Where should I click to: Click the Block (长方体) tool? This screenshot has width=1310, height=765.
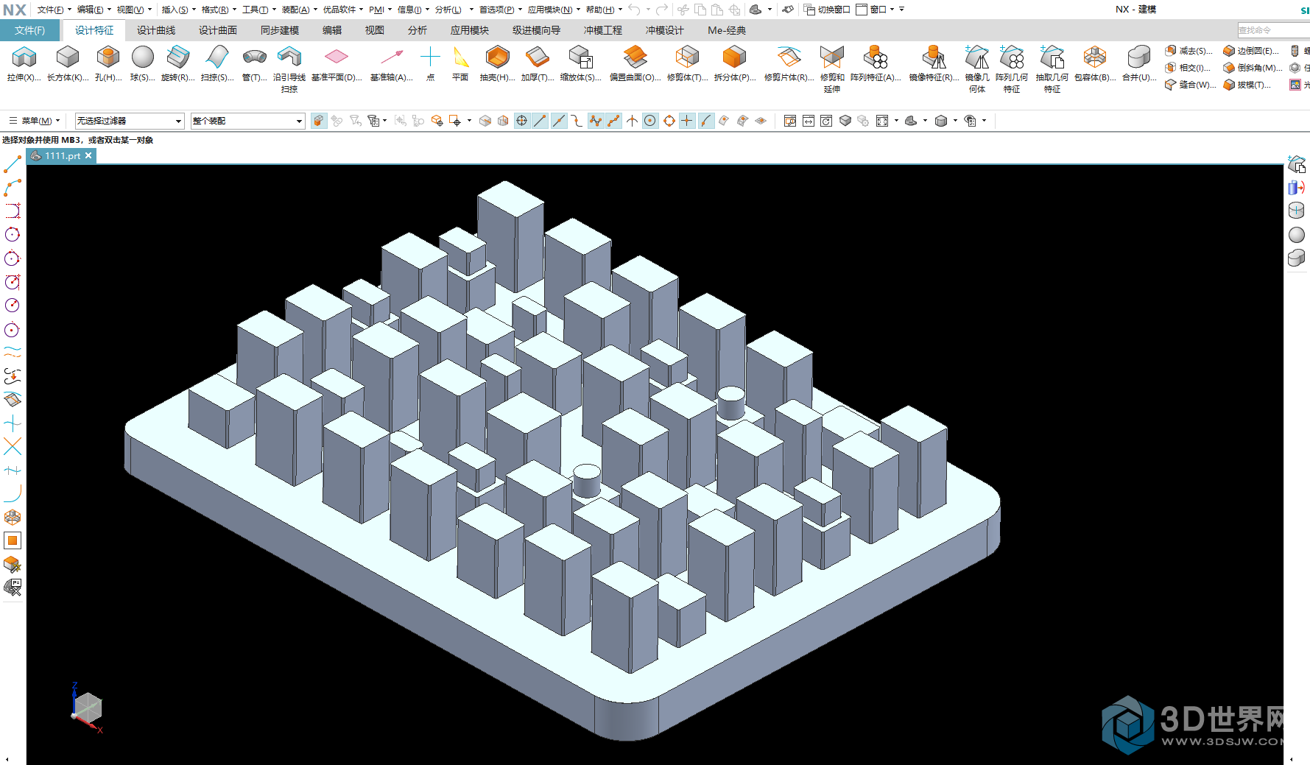tap(68, 63)
